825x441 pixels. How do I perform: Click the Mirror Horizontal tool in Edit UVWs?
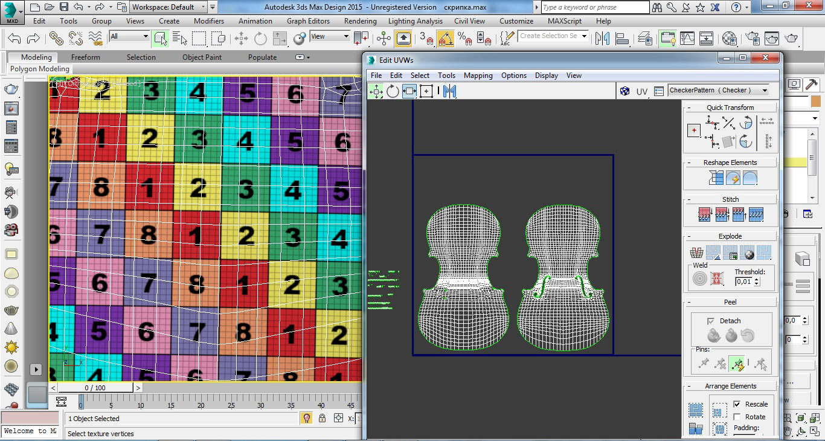click(449, 91)
